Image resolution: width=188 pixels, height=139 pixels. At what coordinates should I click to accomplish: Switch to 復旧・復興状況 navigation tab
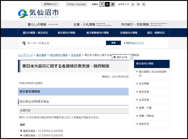[156, 33]
